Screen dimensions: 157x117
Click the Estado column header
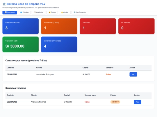(113, 95)
